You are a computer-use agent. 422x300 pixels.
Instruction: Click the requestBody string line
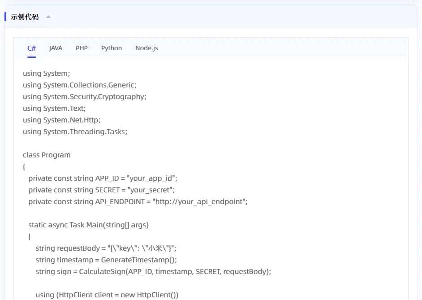coord(109,248)
